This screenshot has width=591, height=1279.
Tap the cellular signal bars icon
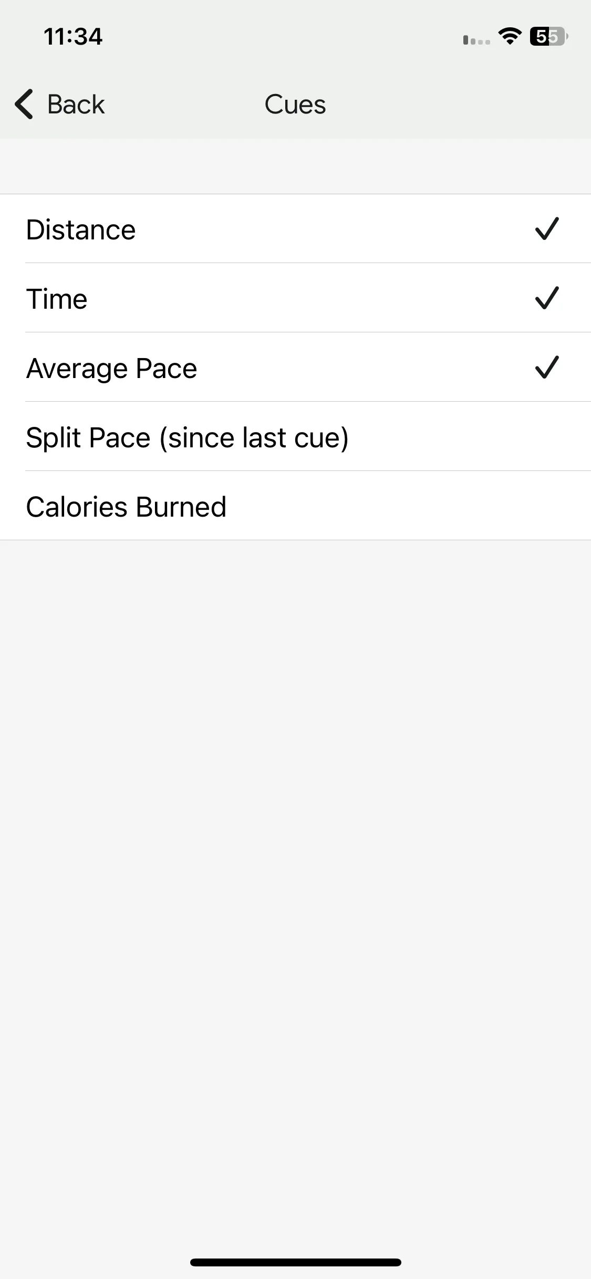coord(476,40)
